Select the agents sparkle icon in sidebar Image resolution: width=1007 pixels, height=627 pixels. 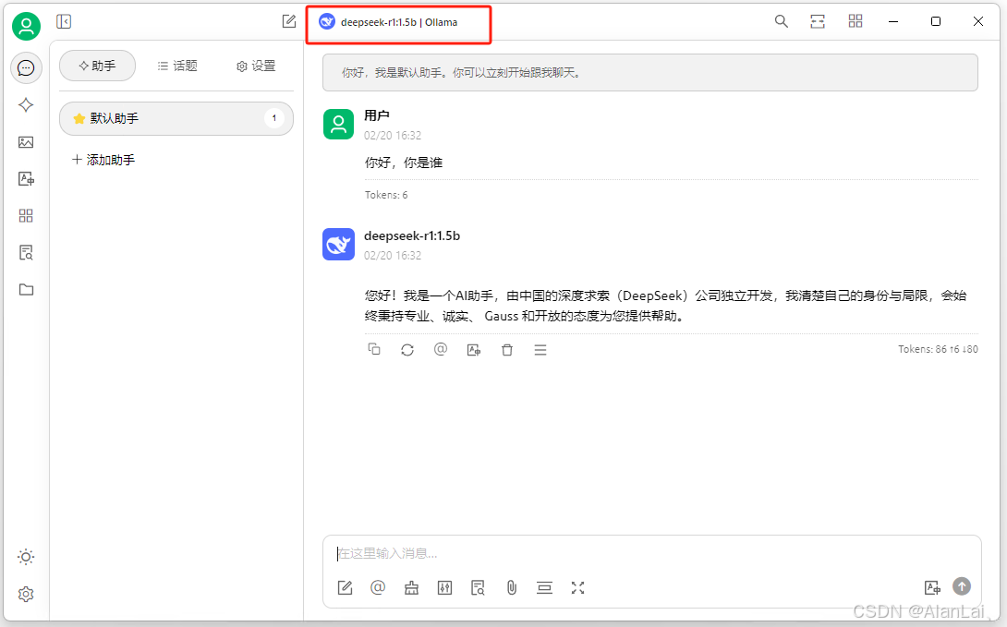pos(26,105)
